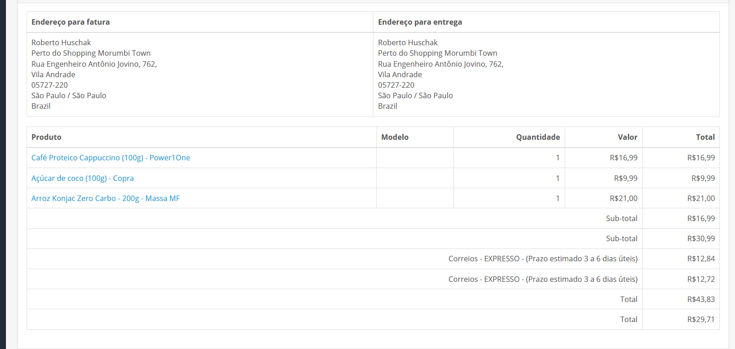Image resolution: width=735 pixels, height=349 pixels.
Task: Click Rua Engenheiro line in delivery address
Action: pyautogui.click(x=440, y=64)
